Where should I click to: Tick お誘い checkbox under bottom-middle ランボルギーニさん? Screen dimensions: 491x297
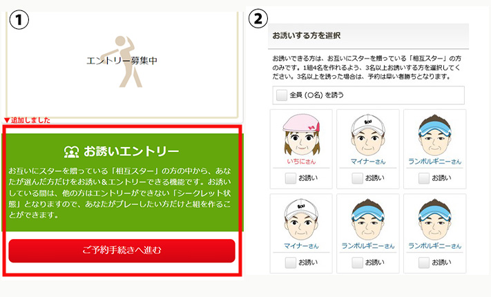357,262
